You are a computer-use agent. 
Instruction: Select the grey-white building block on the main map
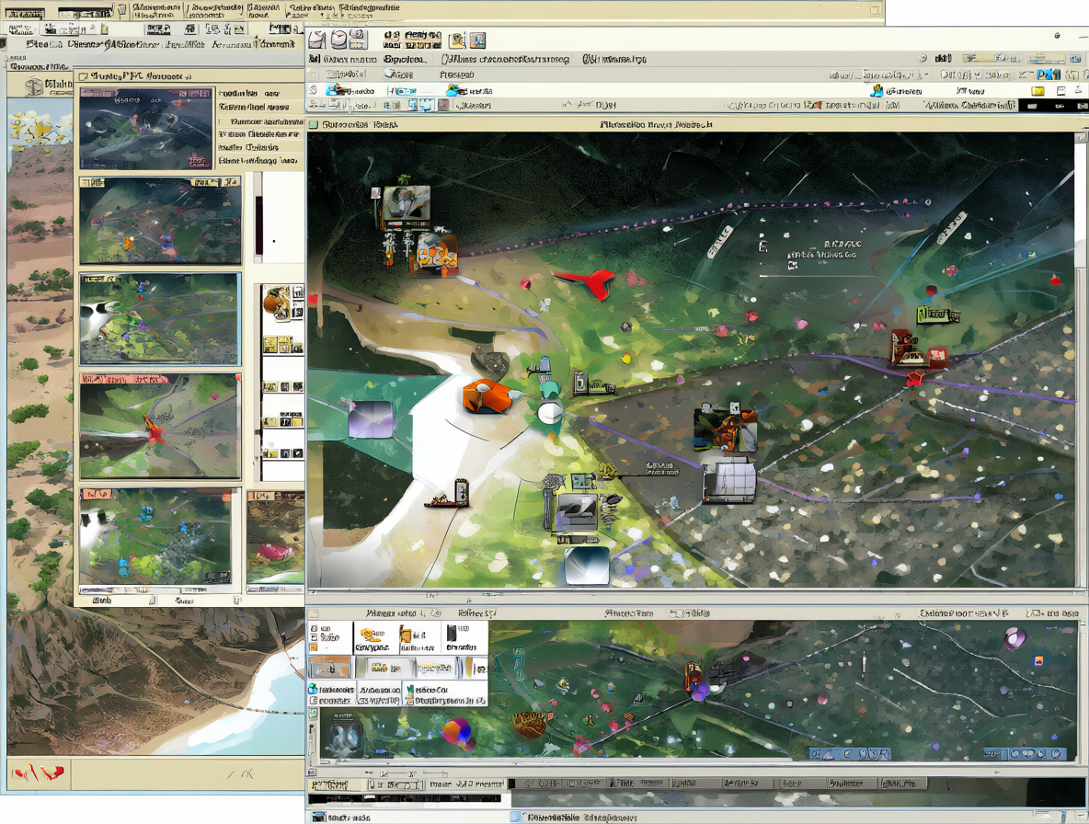click(729, 479)
